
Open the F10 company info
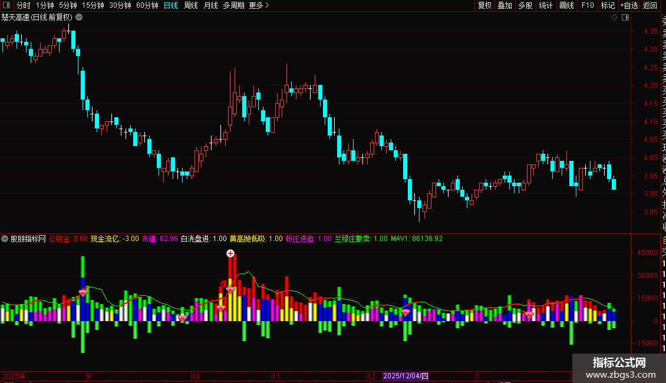click(588, 5)
